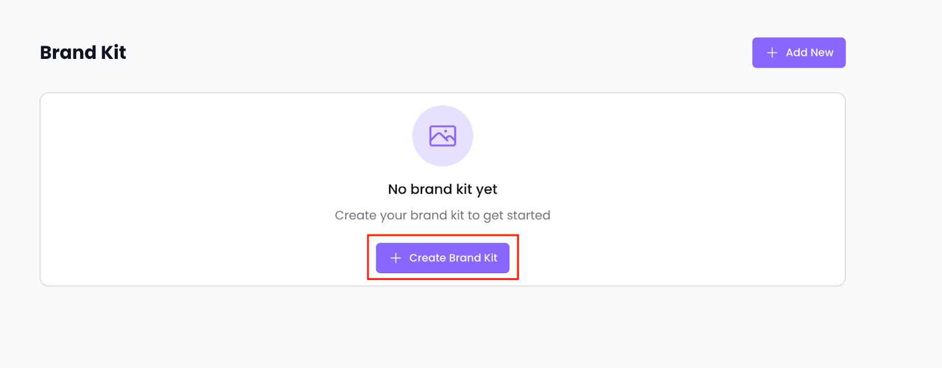Viewport: 942px width, 368px height.
Task: Select the word "Kit" in the page title
Action: click(x=114, y=52)
